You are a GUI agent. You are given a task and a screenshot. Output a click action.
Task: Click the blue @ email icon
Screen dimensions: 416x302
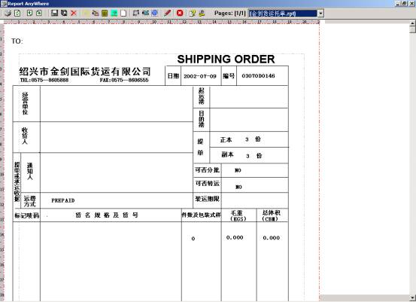click(154, 13)
